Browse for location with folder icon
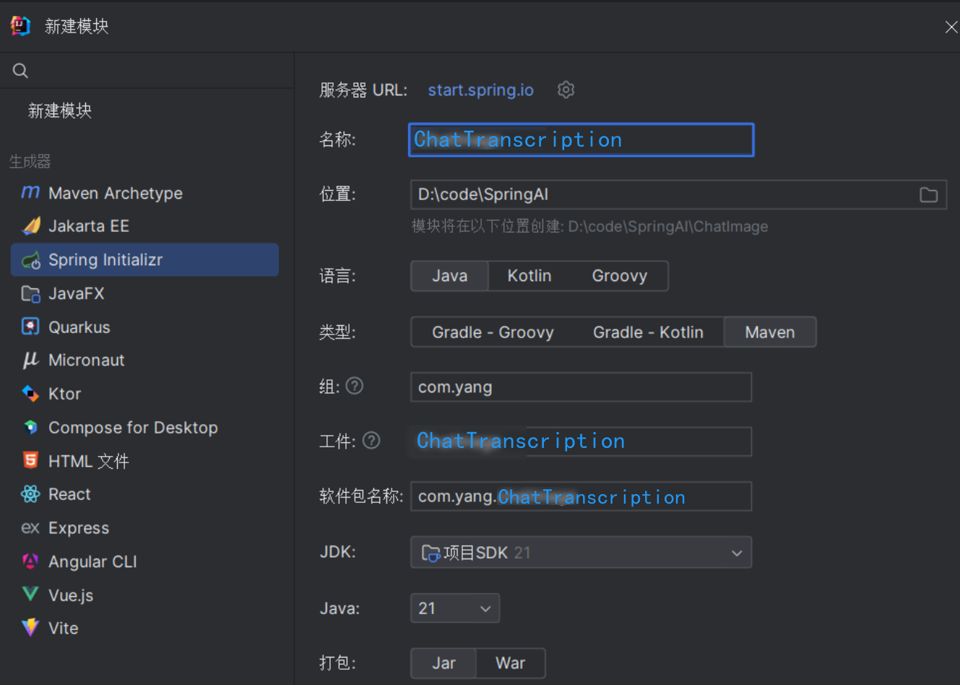 pos(928,195)
